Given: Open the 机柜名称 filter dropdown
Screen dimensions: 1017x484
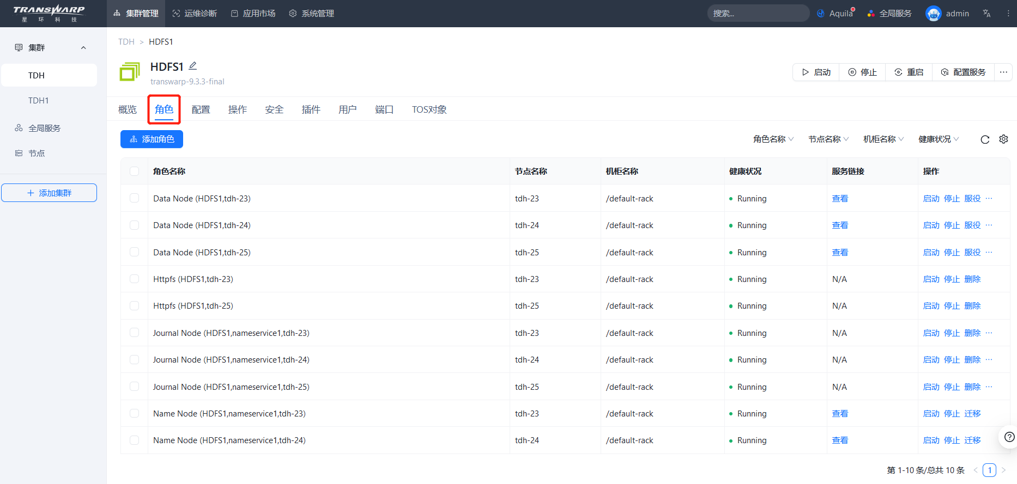Looking at the screenshot, I should click(883, 139).
